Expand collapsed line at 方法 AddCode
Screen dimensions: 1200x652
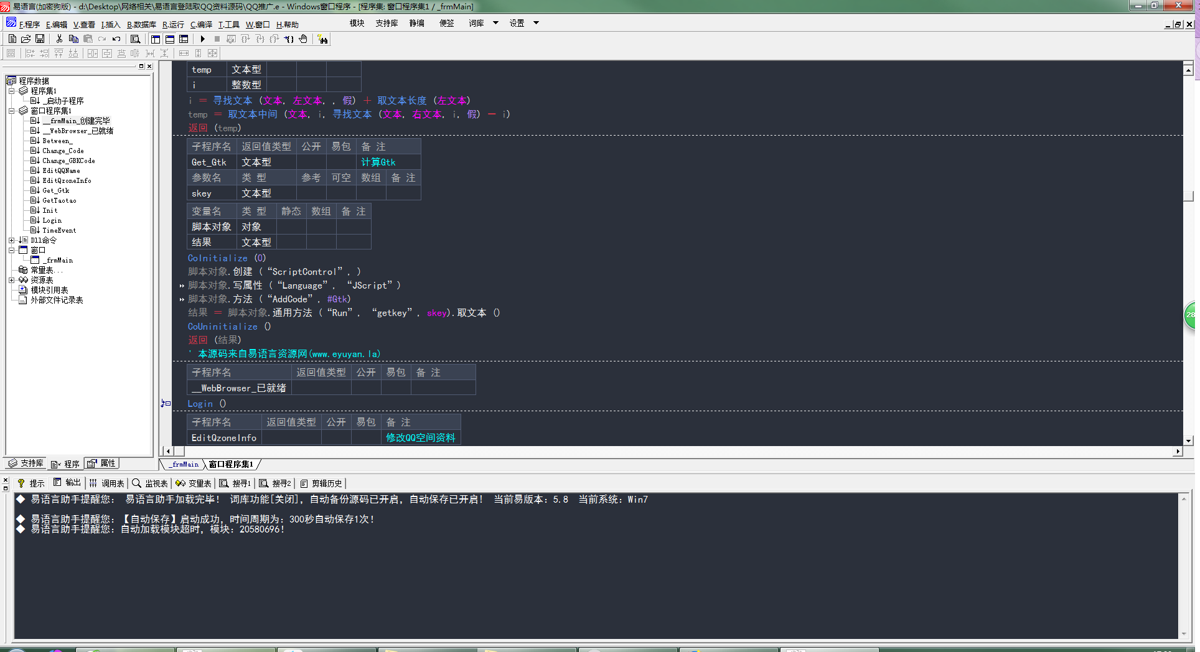pyautogui.click(x=182, y=300)
